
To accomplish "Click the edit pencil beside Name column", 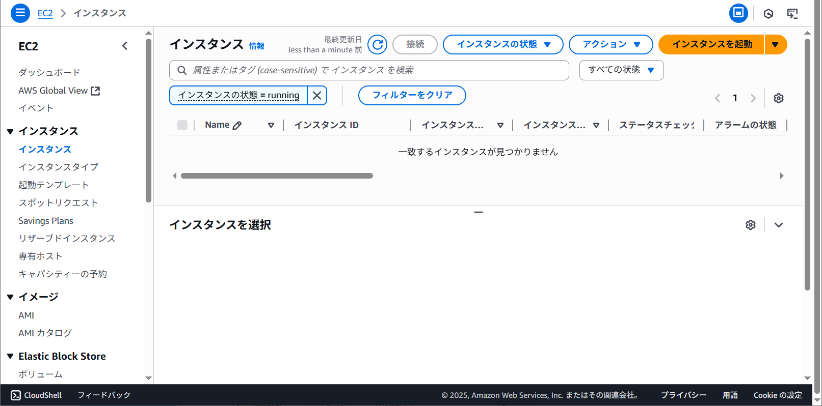I will [237, 125].
